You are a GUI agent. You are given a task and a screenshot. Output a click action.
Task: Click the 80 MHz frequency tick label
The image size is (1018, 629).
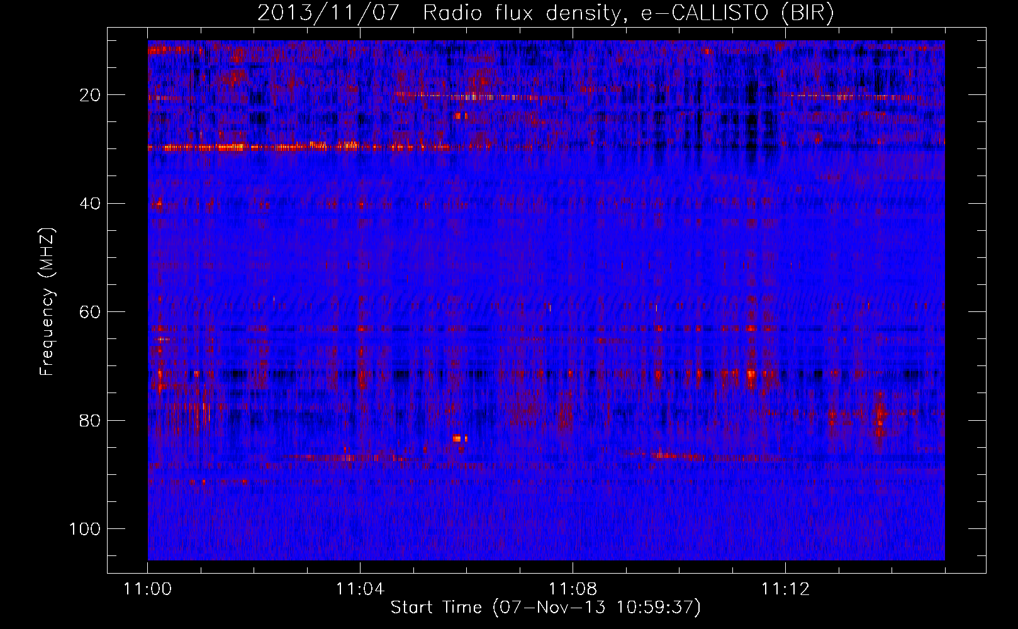coord(91,420)
